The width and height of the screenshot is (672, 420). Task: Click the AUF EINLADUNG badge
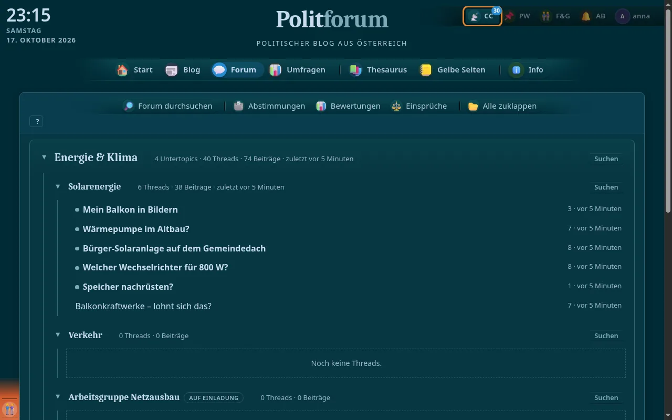(214, 398)
